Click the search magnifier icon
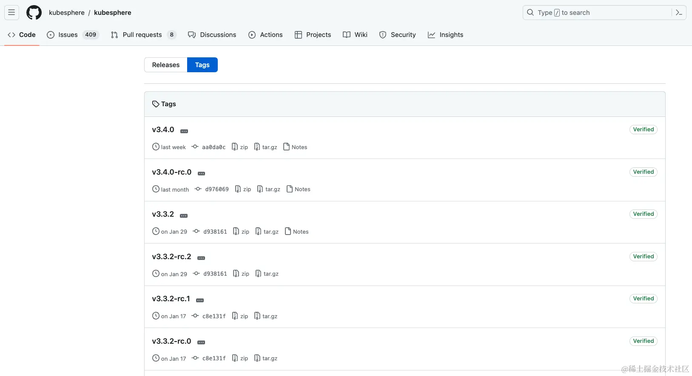Screen dimensions: 692x376 pos(530,13)
